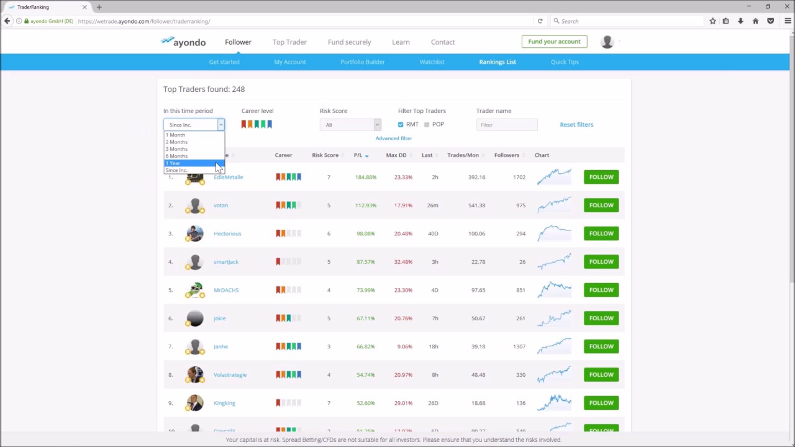Bookmark this page with the star icon
The width and height of the screenshot is (795, 447).
(x=712, y=21)
